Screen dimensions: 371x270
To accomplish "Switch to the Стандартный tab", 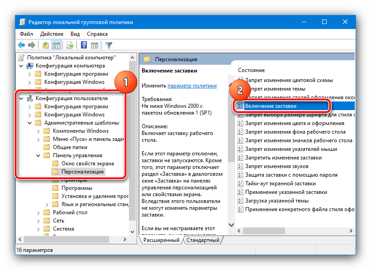I will tap(202, 240).
